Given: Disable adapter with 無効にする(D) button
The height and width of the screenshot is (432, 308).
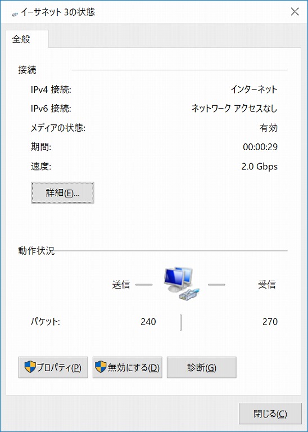Looking at the screenshot, I should pos(127,367).
